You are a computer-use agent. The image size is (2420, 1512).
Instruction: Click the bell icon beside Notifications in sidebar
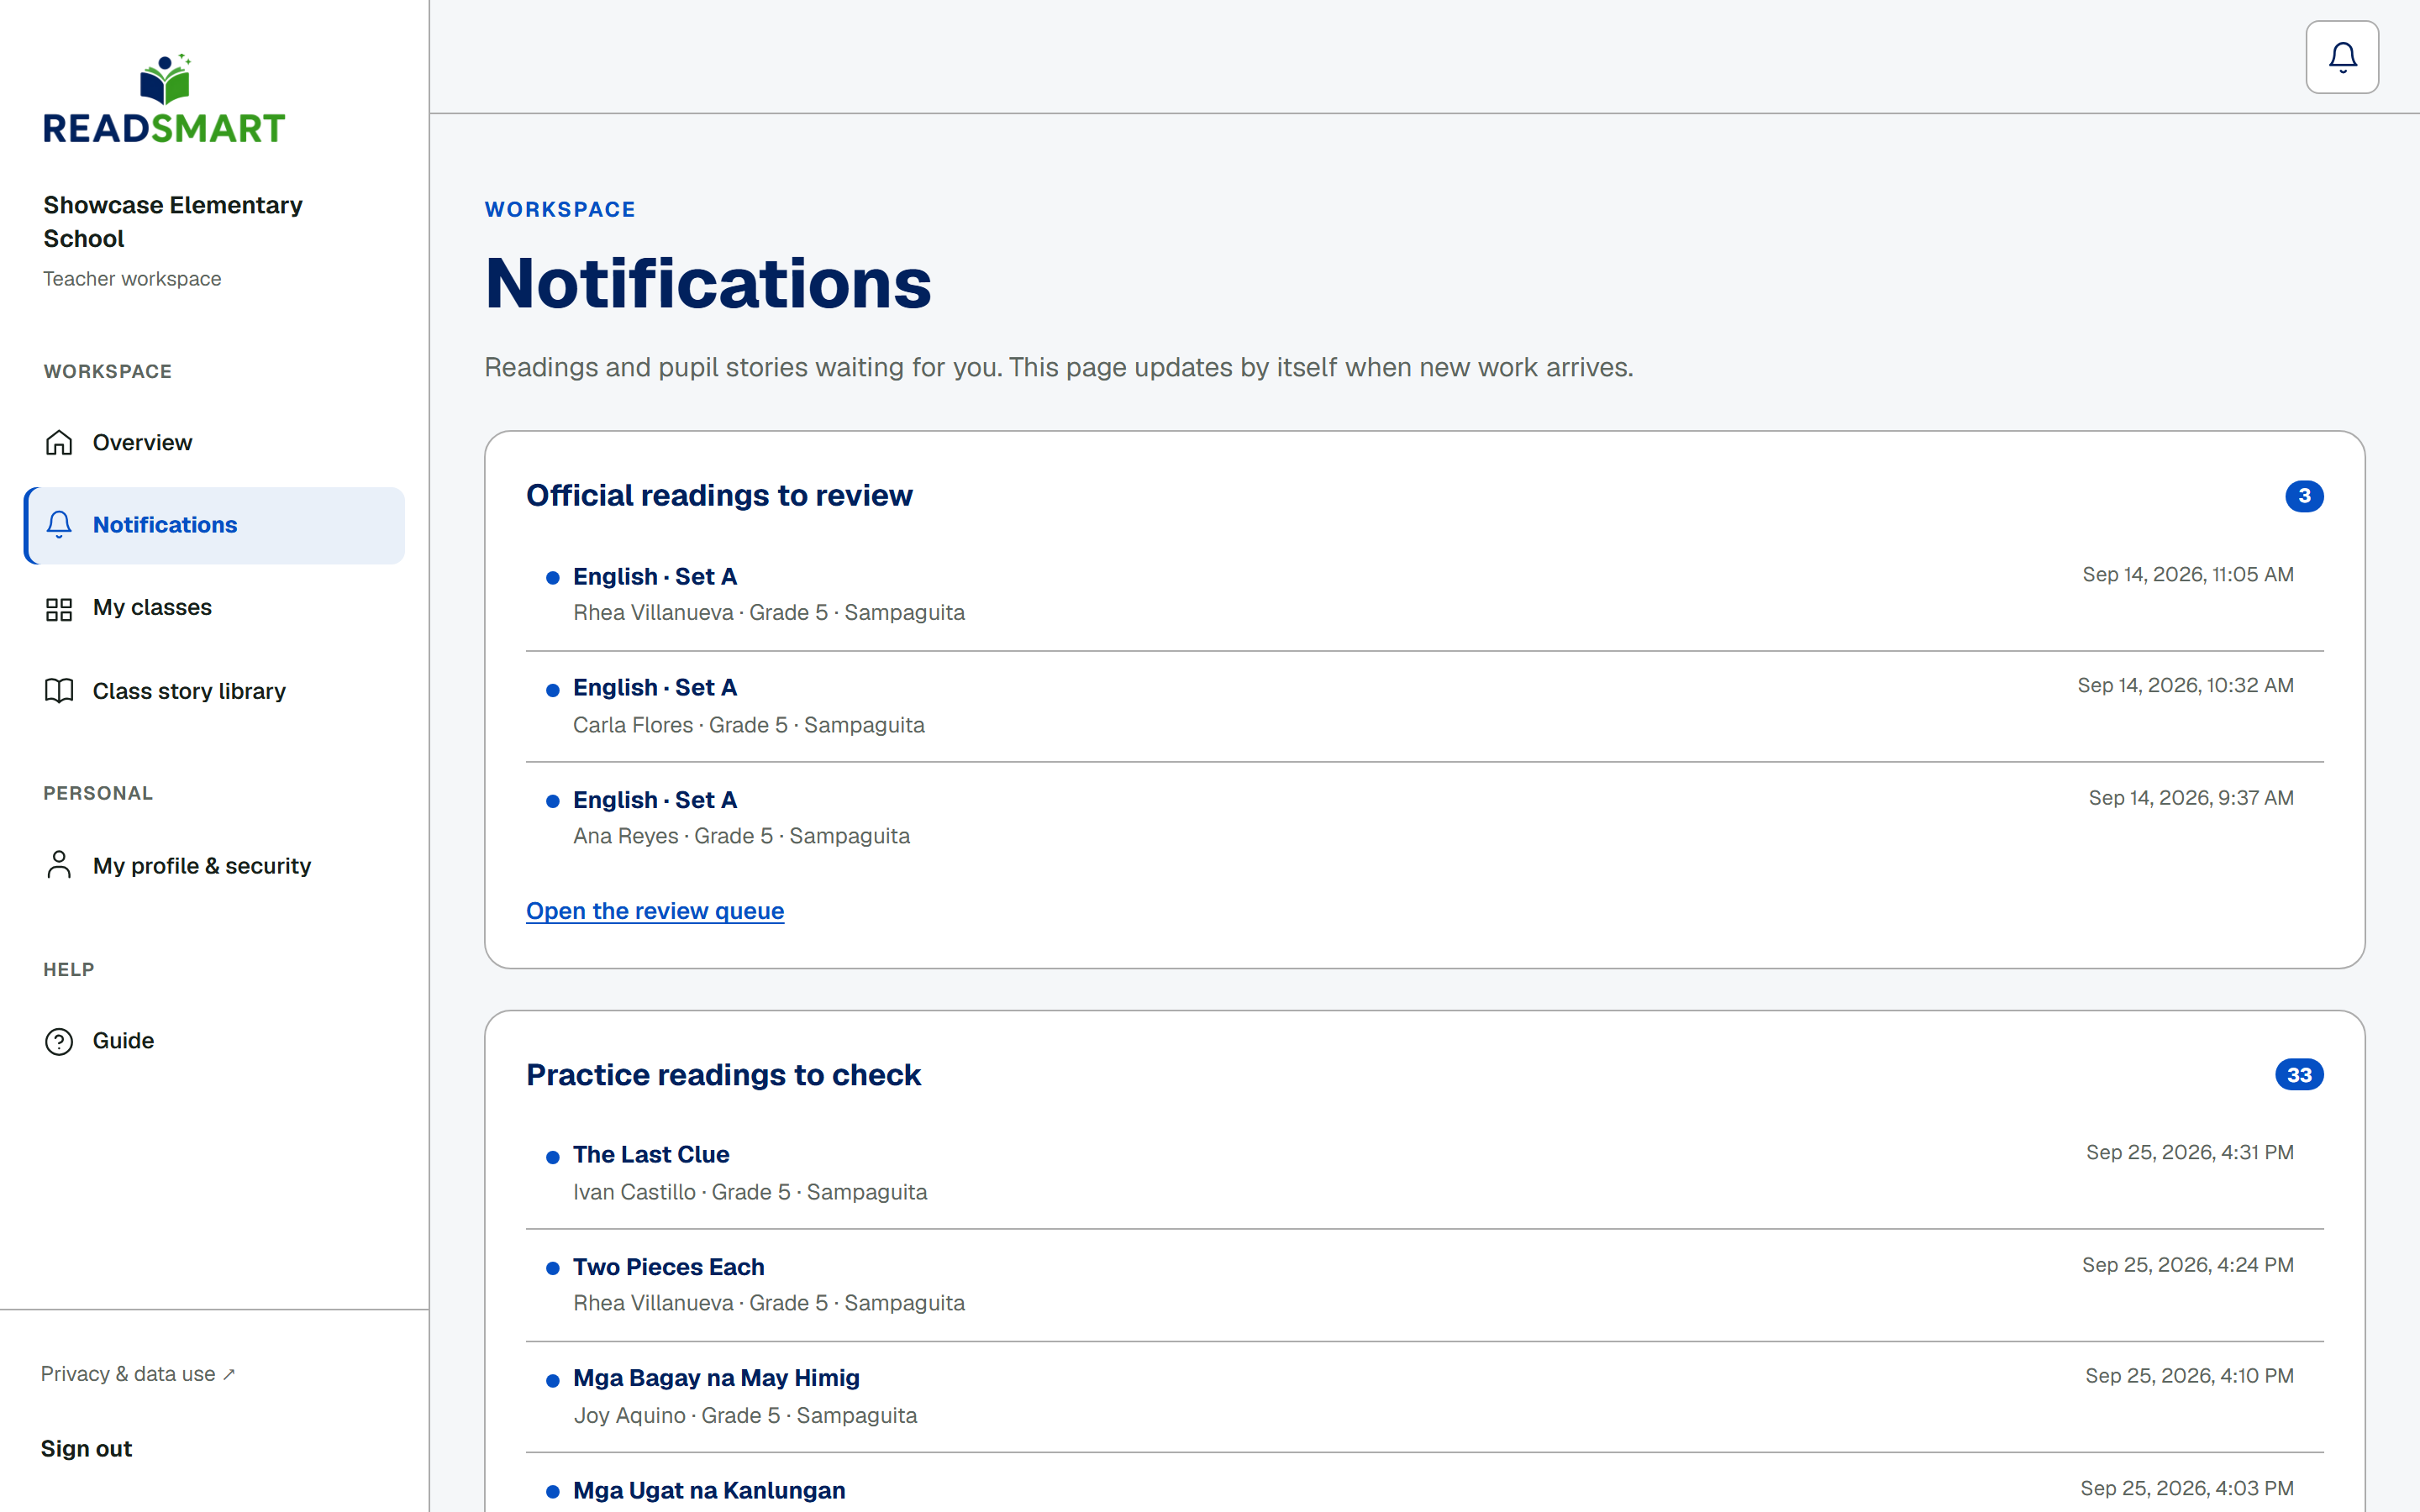click(x=59, y=525)
